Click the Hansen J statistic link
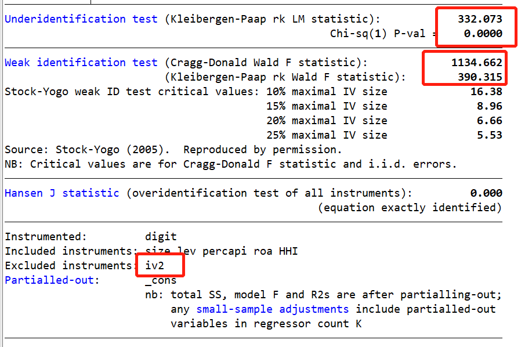Screen dimensions: 532x347 [x=61, y=193]
